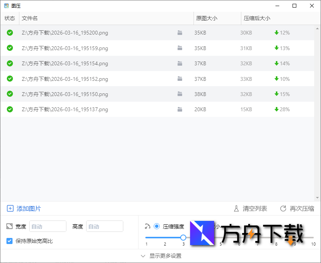Open folder icon for 2026-03-16_195200.png
321x263 pixels.
coord(180,33)
